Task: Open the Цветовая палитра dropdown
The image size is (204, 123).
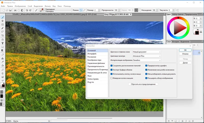Action: point(147,56)
